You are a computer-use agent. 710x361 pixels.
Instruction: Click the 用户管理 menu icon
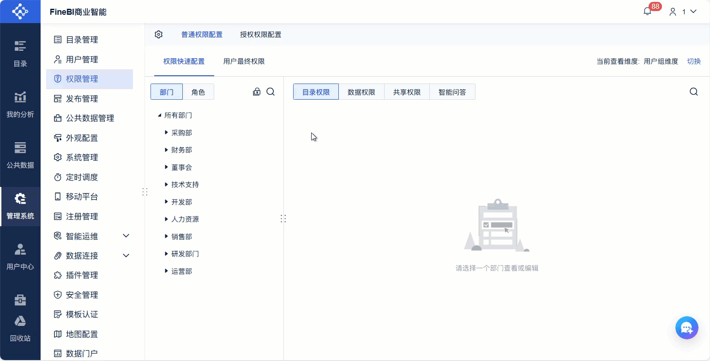point(58,60)
